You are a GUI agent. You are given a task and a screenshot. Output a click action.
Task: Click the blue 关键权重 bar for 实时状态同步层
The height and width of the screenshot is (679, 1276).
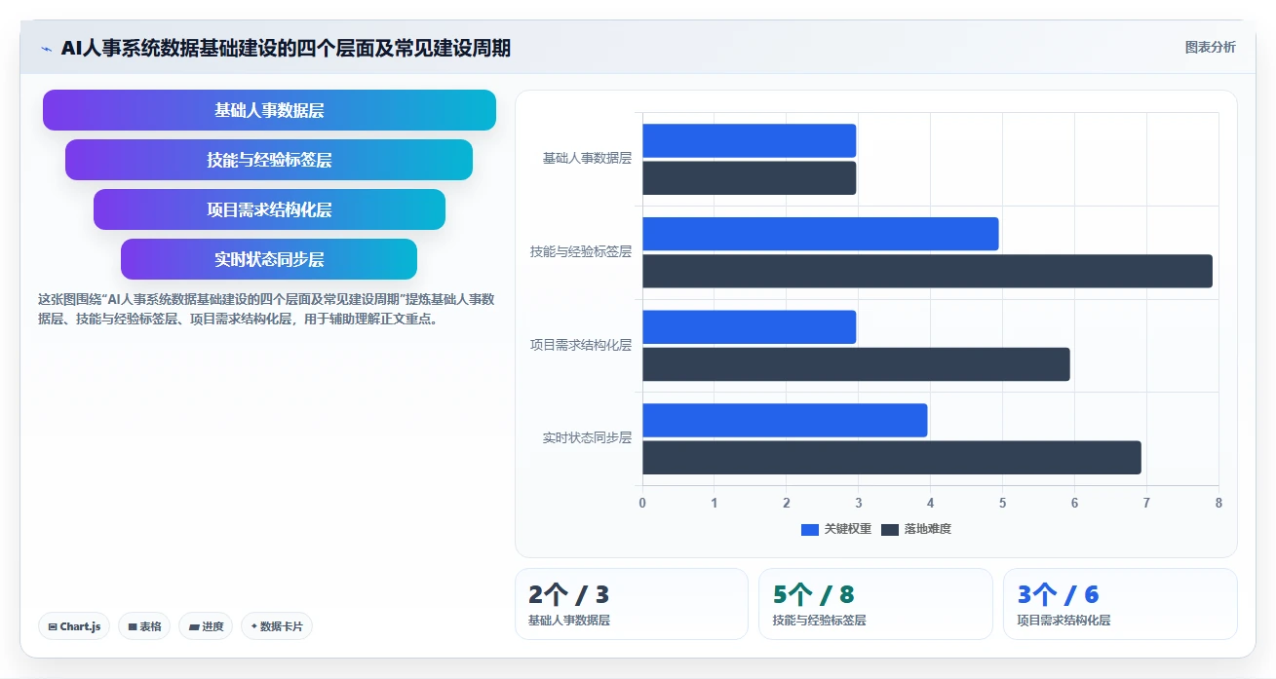(785, 420)
